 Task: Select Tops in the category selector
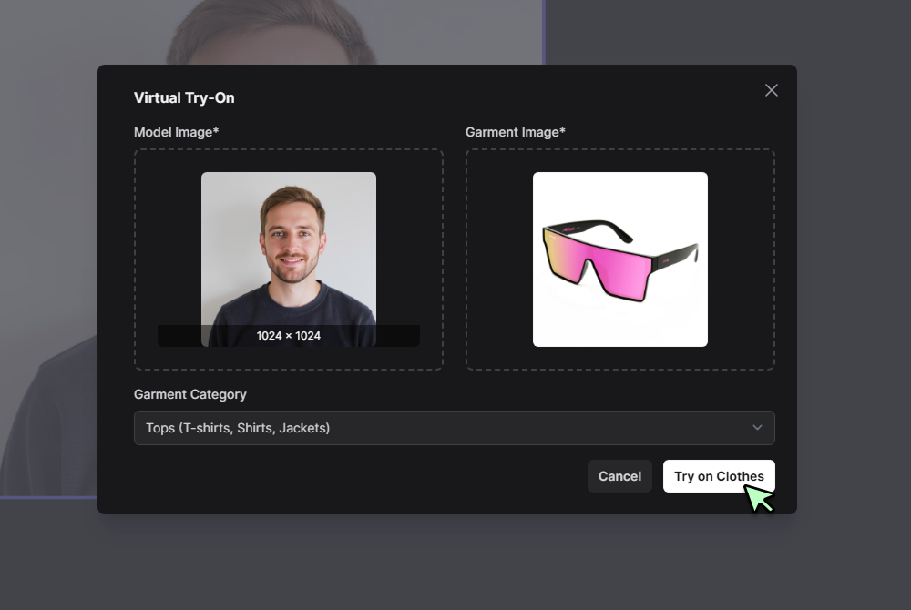[237, 427]
